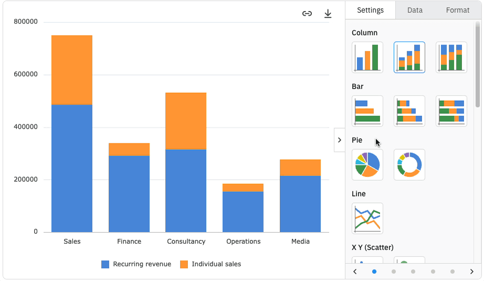Click the settings panel vertical scrollbar
Image resolution: width=484 pixels, height=281 pixels.
click(x=478, y=64)
